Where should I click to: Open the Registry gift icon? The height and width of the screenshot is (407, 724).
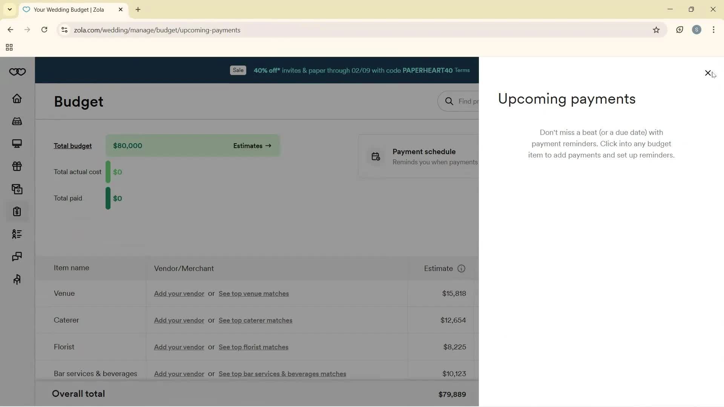pos(17,167)
